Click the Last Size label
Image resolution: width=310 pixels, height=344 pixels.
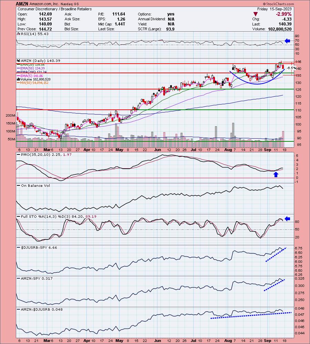tap(106, 29)
